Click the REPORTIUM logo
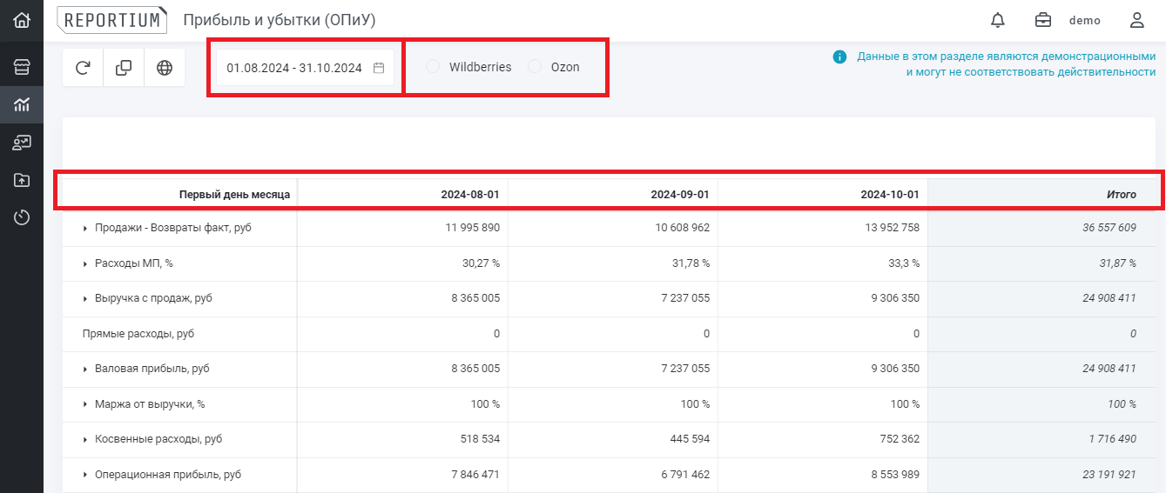Screen dimensions: 1166x493 [111, 20]
